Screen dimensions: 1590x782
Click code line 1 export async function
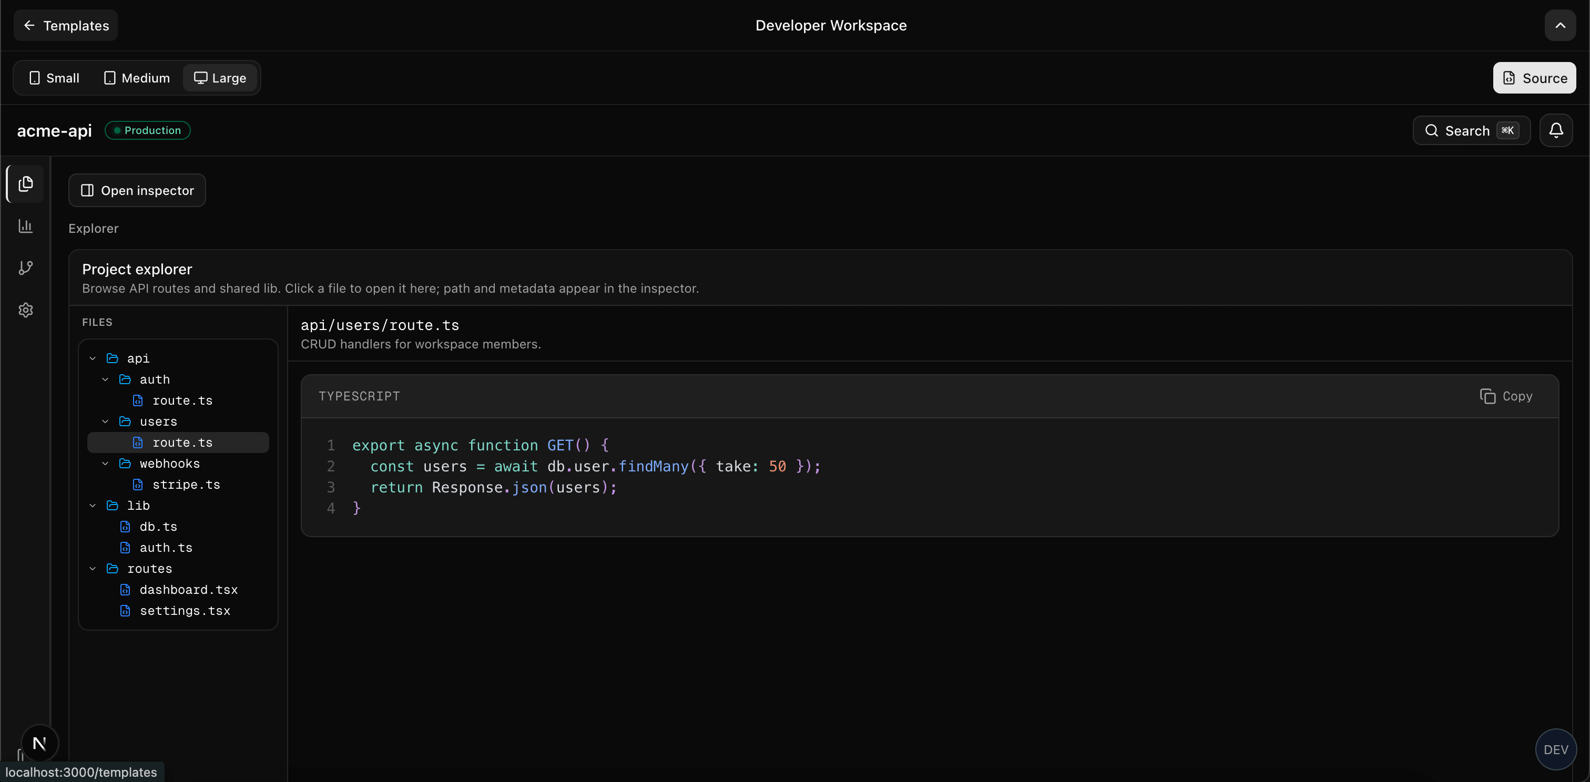480,445
